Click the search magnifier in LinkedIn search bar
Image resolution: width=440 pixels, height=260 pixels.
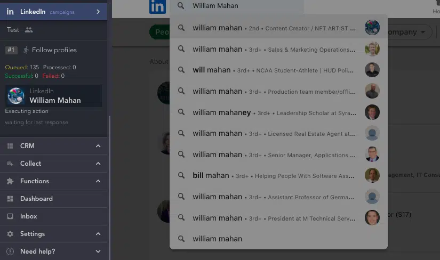click(181, 6)
